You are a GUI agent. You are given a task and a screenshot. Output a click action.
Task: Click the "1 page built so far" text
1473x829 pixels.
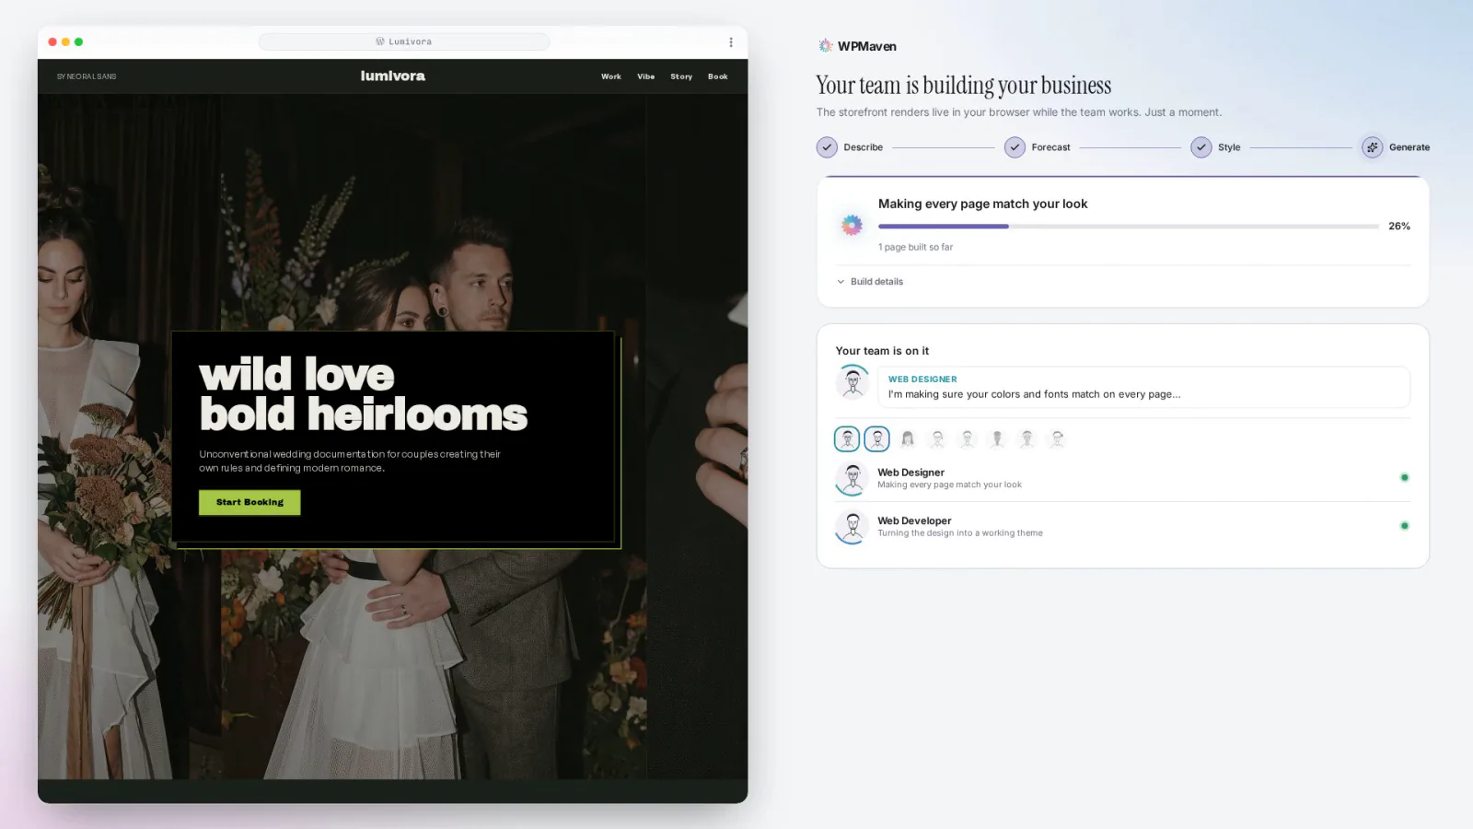point(915,247)
